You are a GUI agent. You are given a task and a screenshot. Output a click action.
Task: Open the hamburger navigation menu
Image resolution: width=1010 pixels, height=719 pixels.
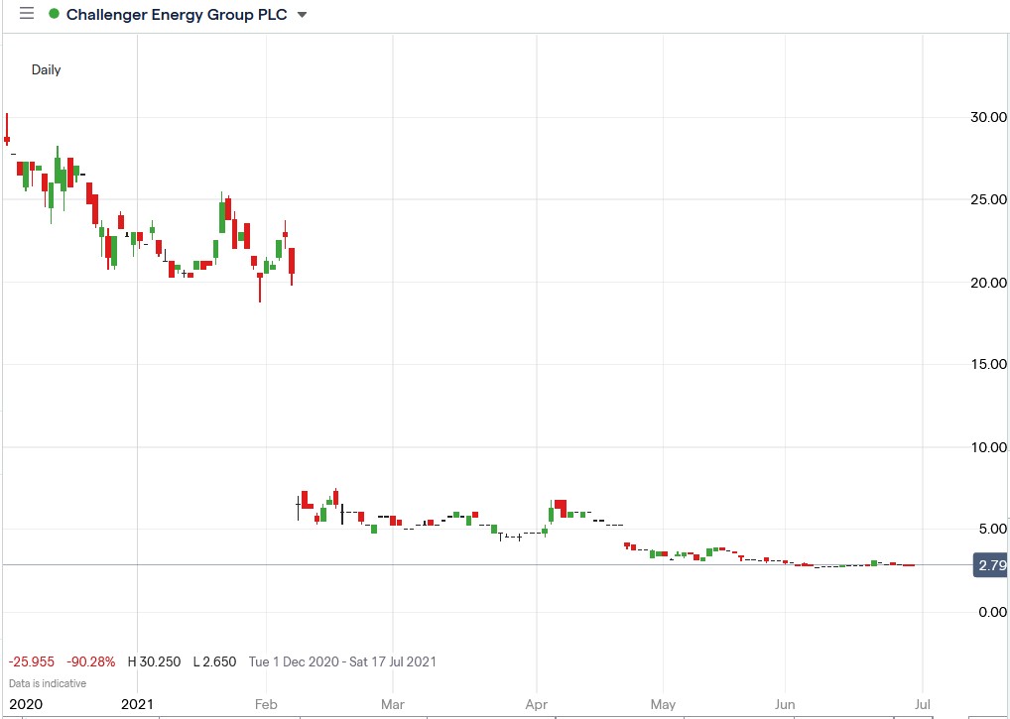pyautogui.click(x=26, y=14)
